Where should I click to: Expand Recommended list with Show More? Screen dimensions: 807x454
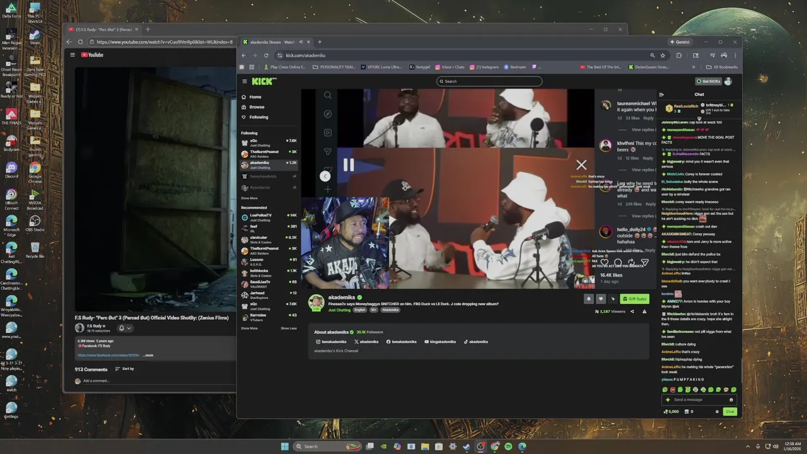249,328
